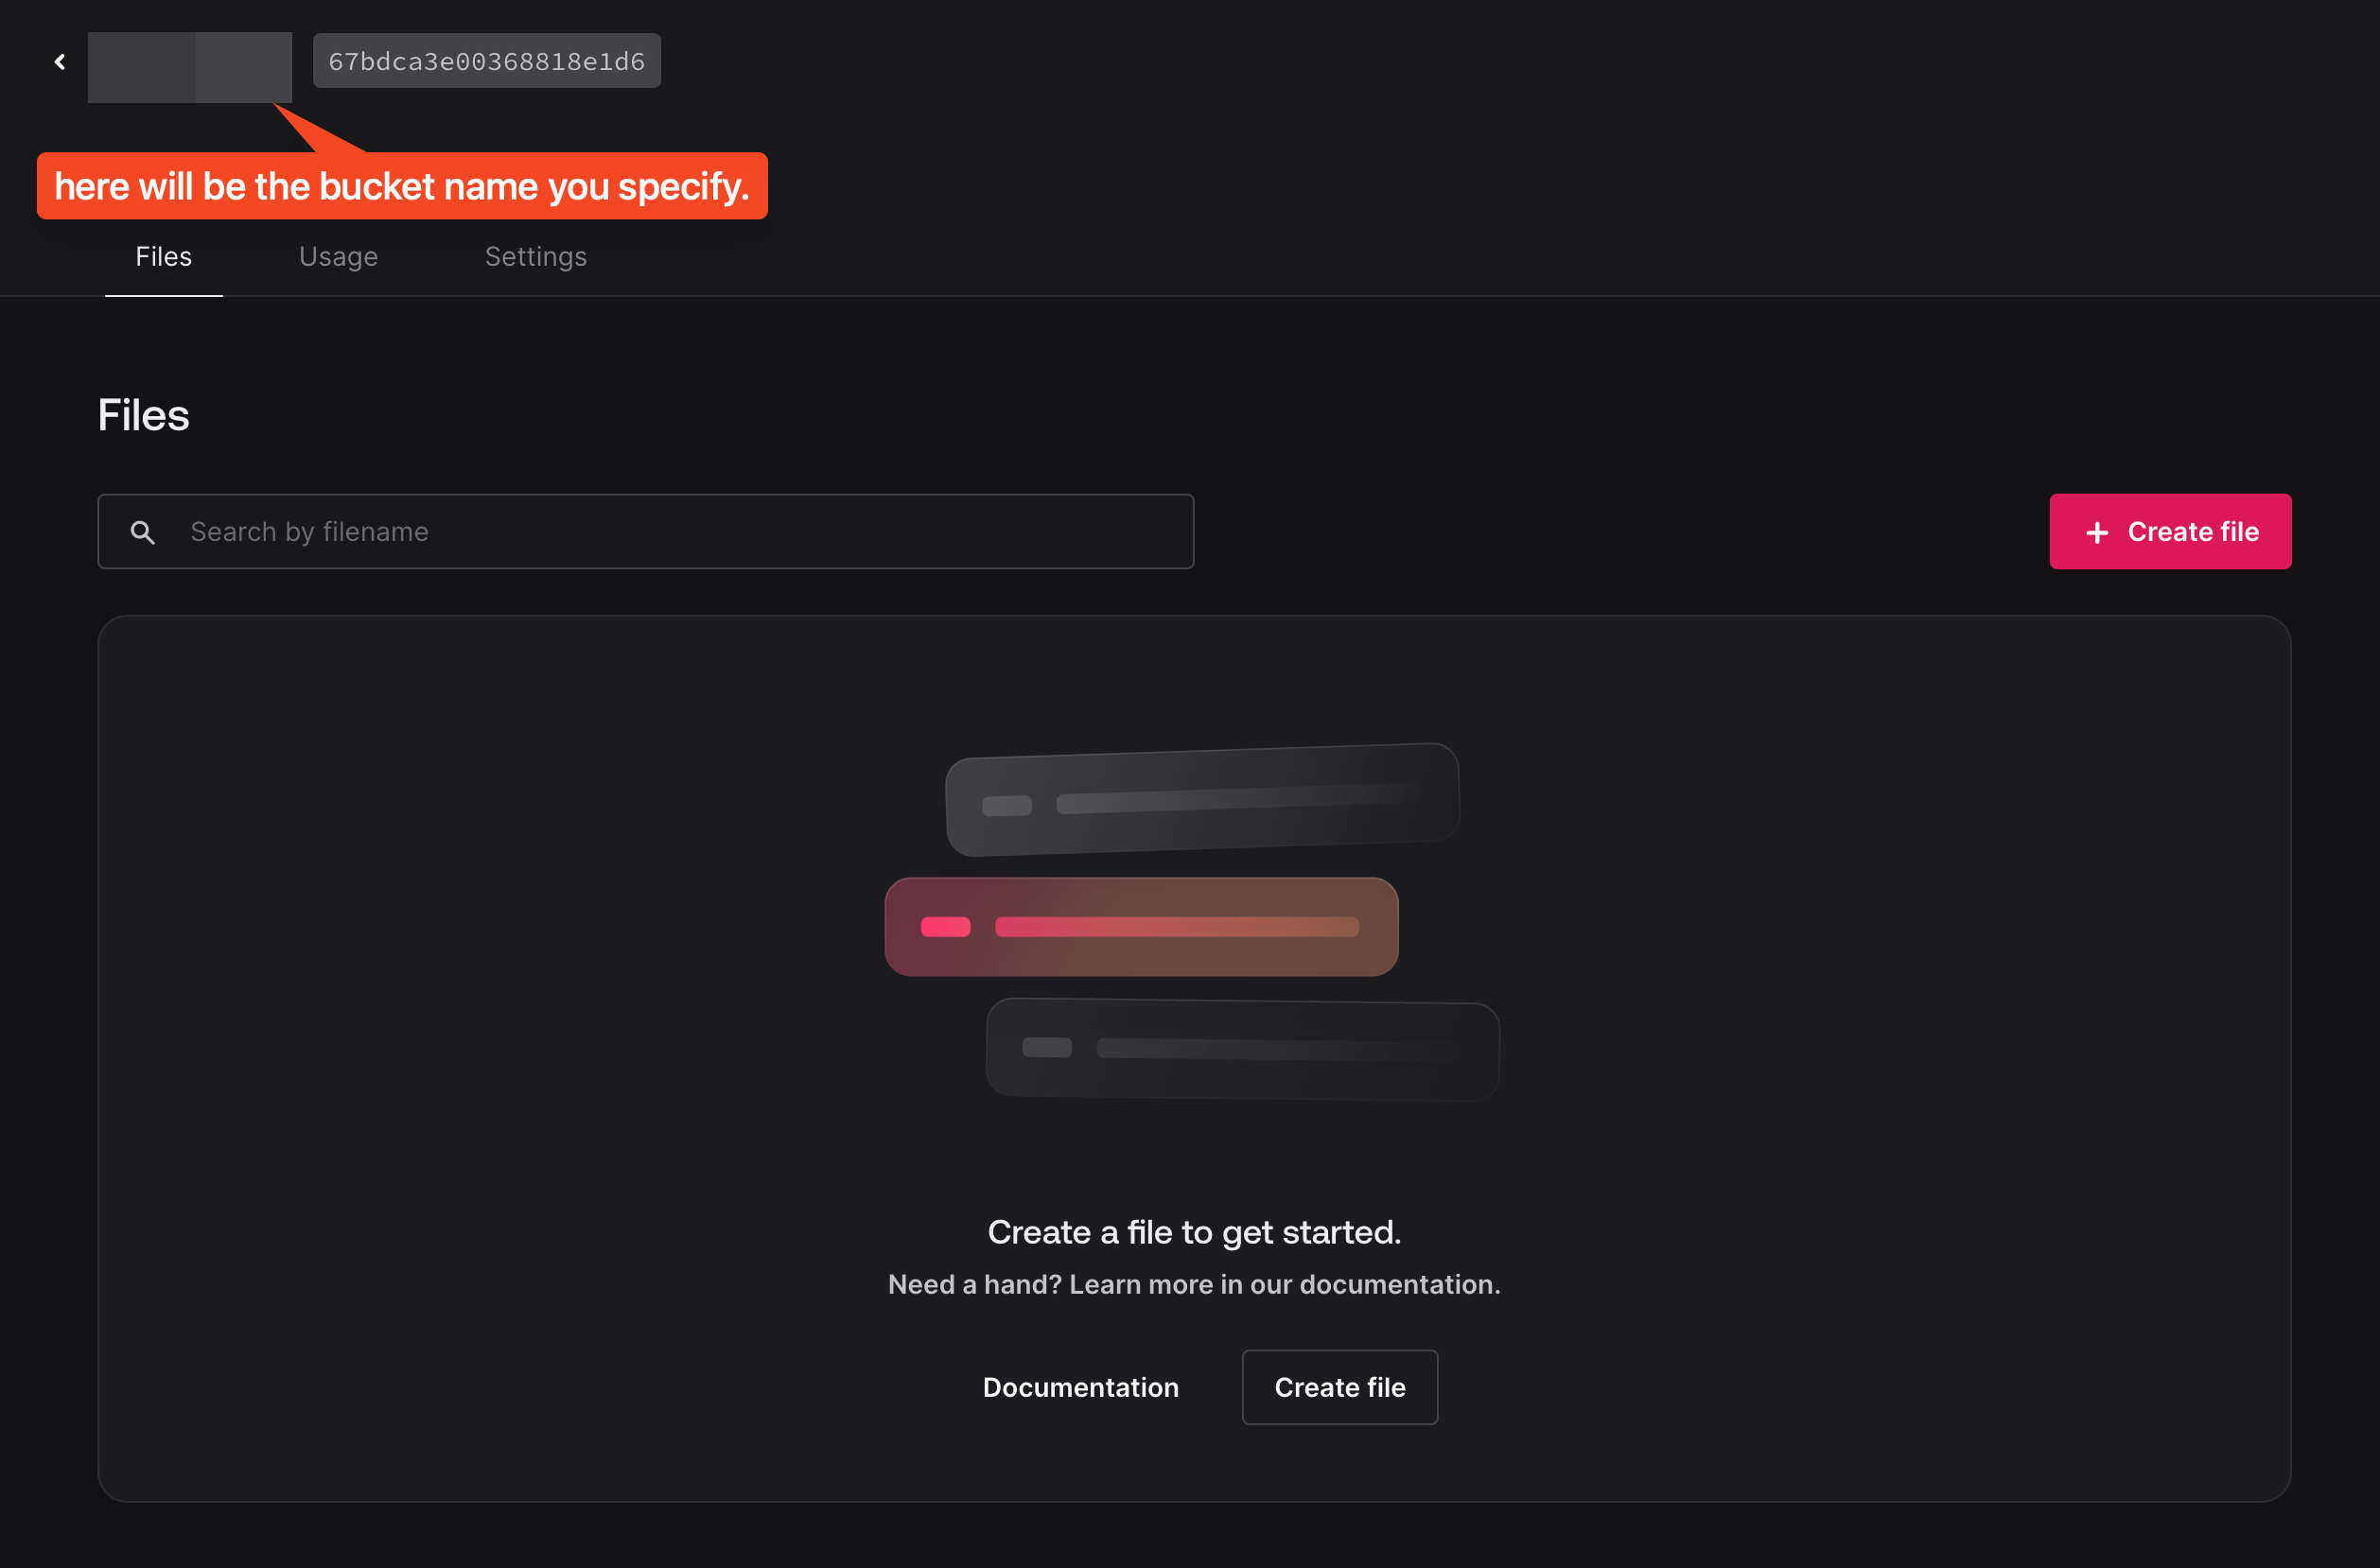Screen dimensions: 2380x1568
Task: Open the Settings tab
Action: tap(536, 257)
